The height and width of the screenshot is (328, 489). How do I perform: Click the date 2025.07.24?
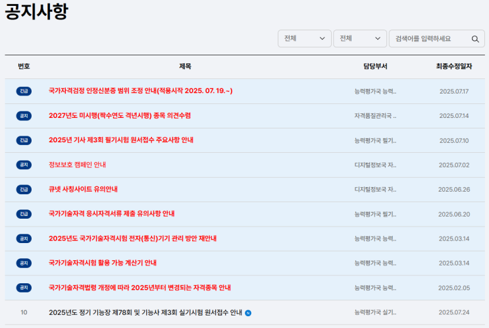[x=454, y=312]
